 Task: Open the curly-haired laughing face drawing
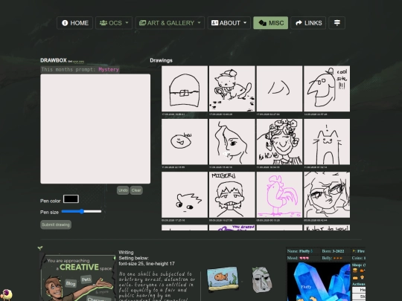pyautogui.click(x=279, y=141)
